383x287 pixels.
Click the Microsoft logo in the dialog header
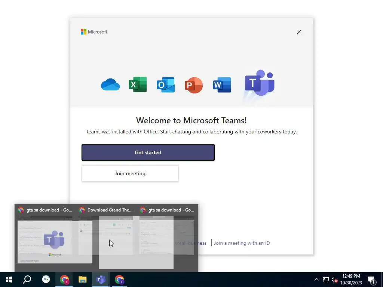click(x=94, y=32)
